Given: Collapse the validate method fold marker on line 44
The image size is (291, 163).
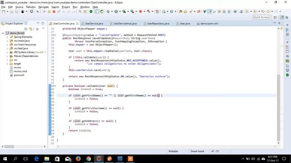Looking at the screenshot, I should pos(55,86).
